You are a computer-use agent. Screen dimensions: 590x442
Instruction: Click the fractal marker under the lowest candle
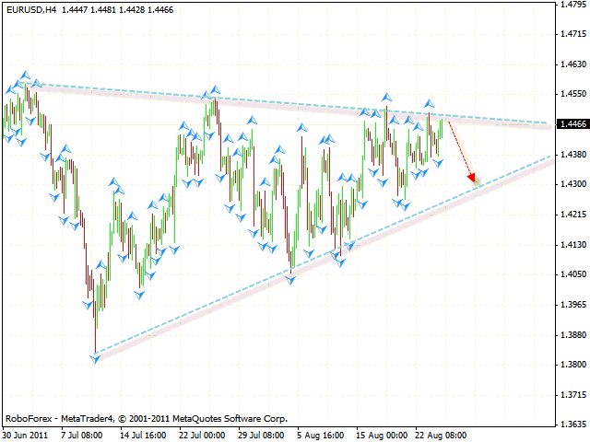tap(95, 359)
